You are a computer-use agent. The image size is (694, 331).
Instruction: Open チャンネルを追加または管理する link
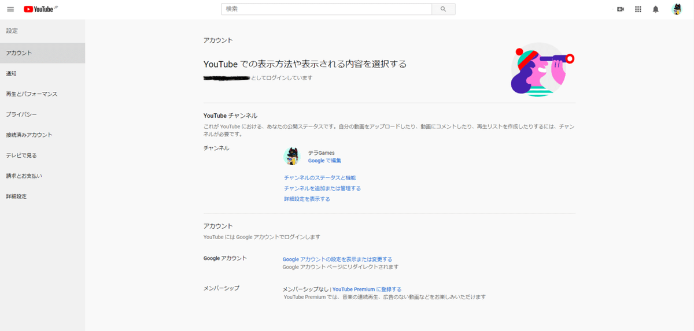click(322, 188)
